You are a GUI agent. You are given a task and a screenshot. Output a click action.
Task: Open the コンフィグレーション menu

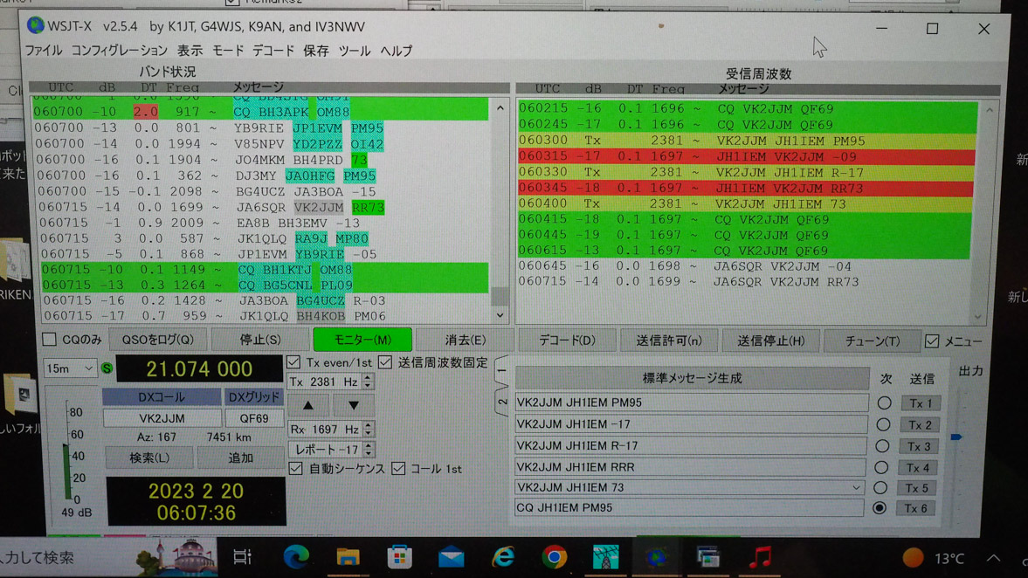(x=119, y=51)
